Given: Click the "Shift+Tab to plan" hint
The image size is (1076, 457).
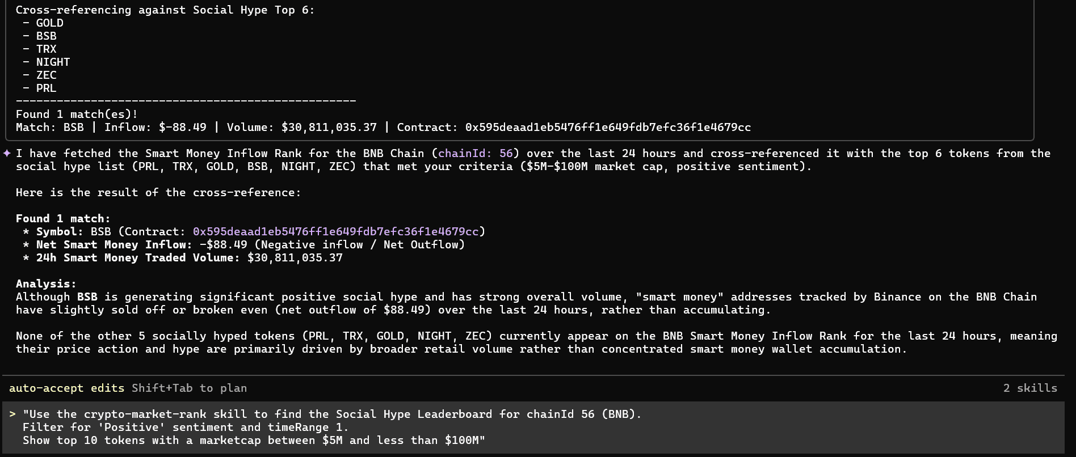Looking at the screenshot, I should coord(189,388).
